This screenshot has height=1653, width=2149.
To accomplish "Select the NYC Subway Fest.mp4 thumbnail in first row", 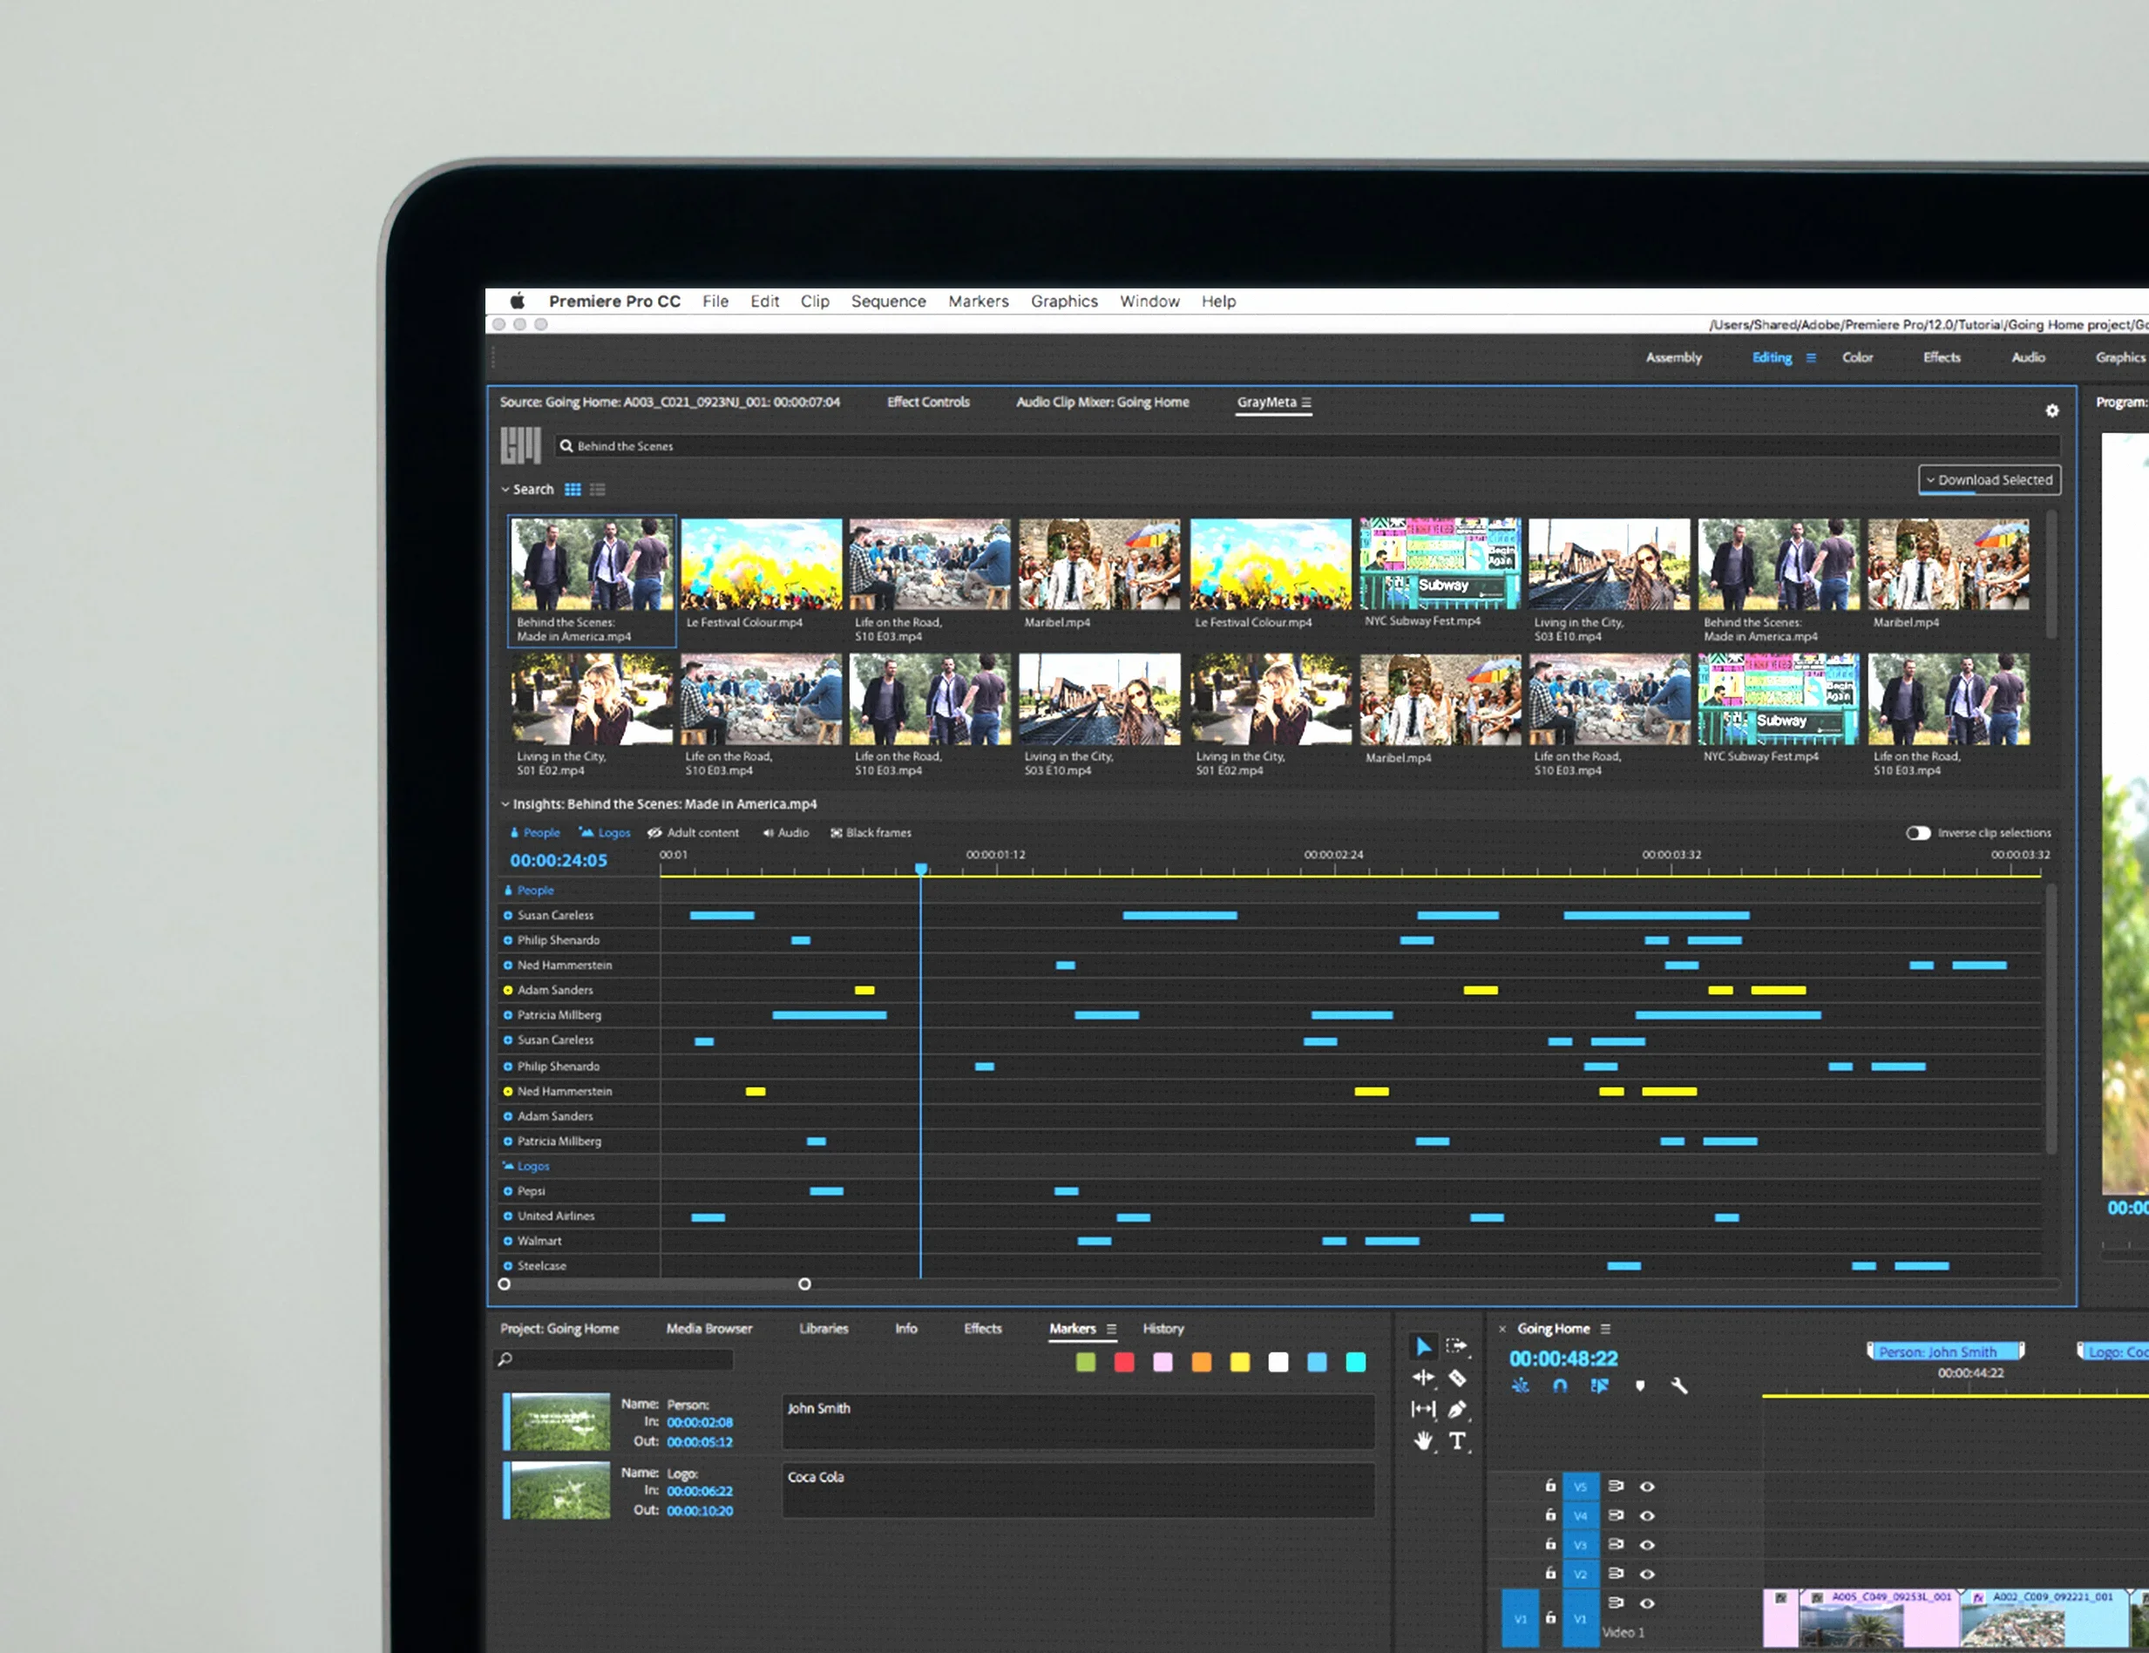I will (x=1440, y=564).
